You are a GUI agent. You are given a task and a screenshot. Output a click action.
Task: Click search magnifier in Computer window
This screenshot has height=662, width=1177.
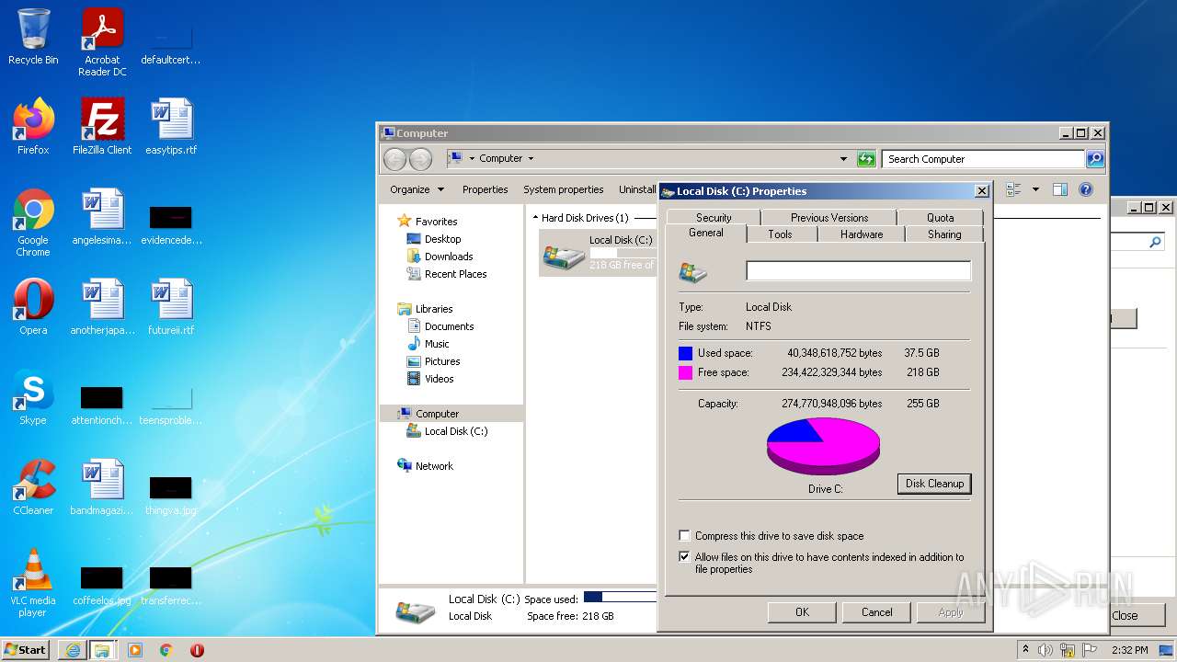point(1094,159)
